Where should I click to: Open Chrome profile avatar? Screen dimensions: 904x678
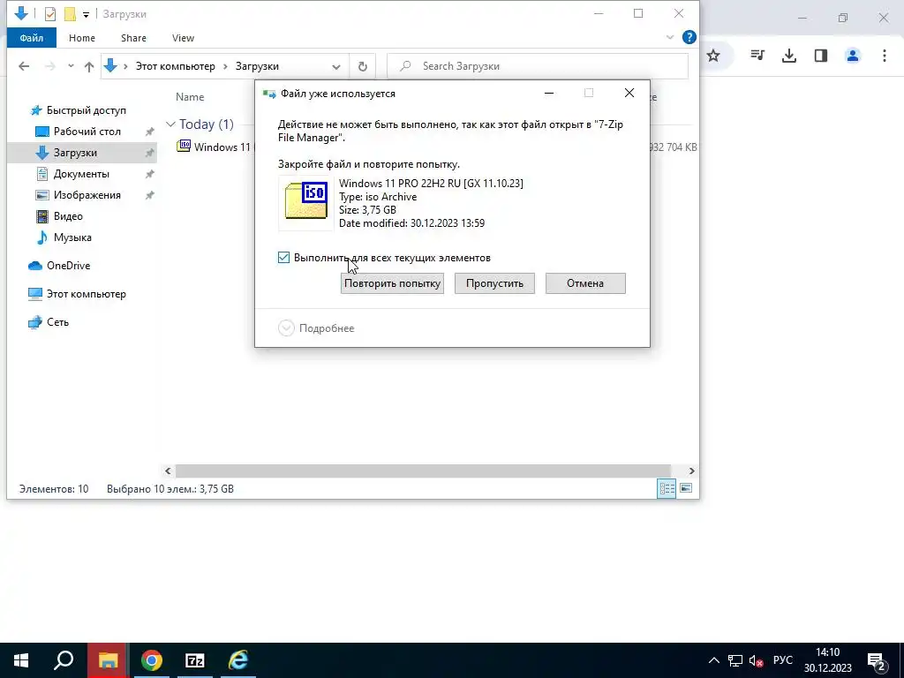click(x=853, y=56)
